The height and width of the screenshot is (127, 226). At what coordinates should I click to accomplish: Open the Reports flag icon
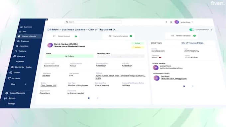tap(5, 98)
